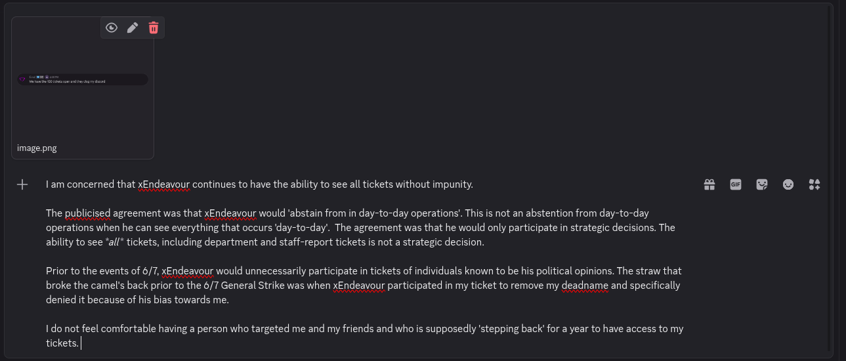Click the paragraph starting 'Prior to the events'
This screenshot has width=846, height=361.
pos(364,286)
